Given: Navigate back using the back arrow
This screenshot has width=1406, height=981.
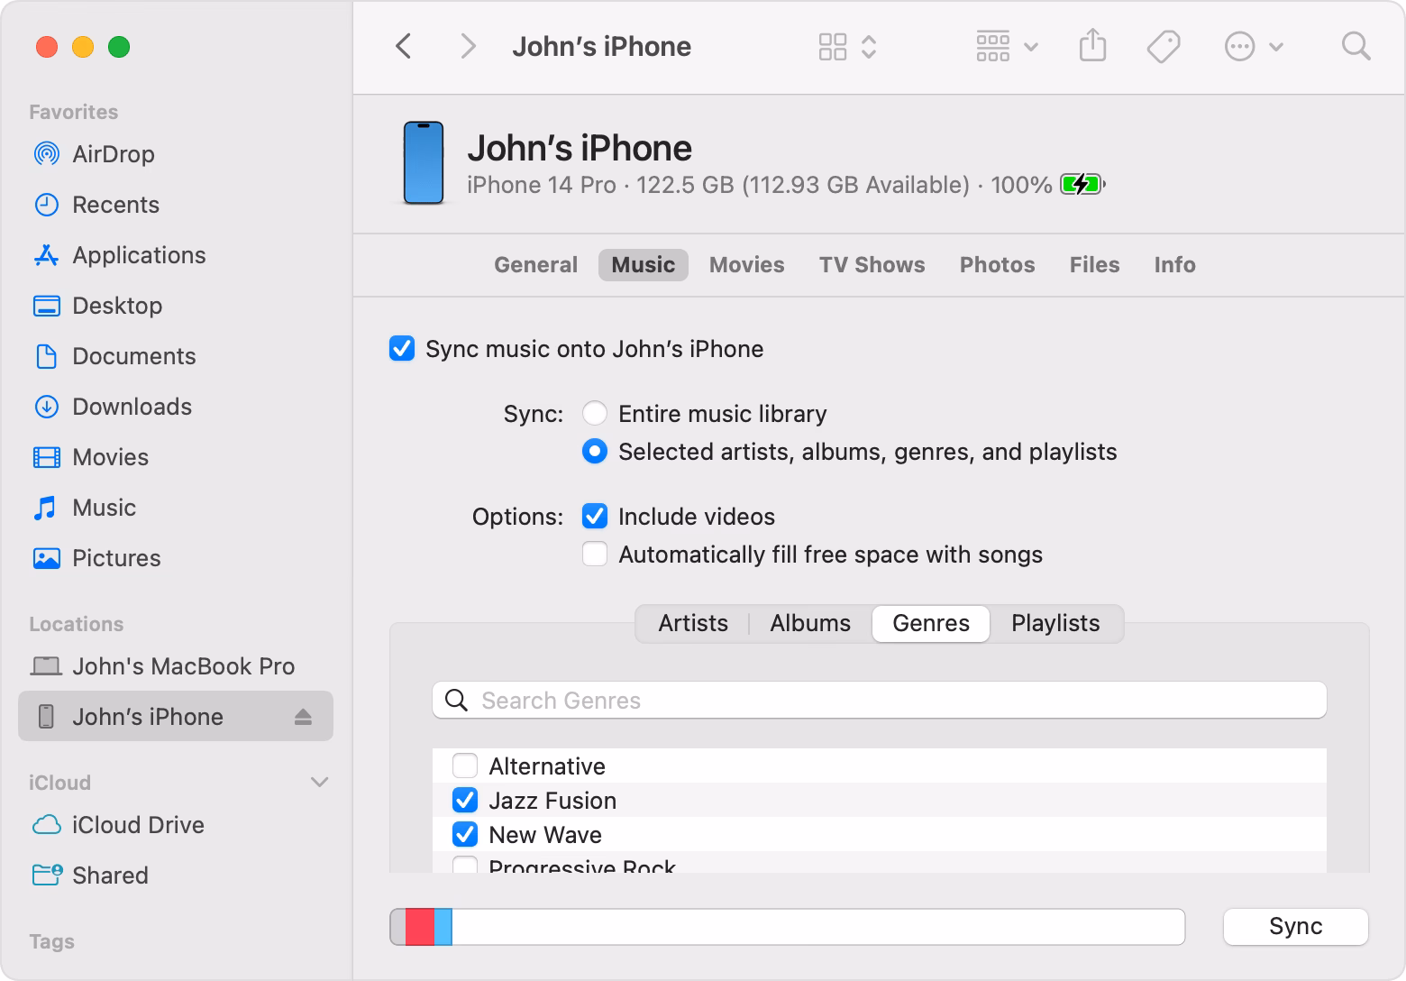Looking at the screenshot, I should tap(403, 46).
